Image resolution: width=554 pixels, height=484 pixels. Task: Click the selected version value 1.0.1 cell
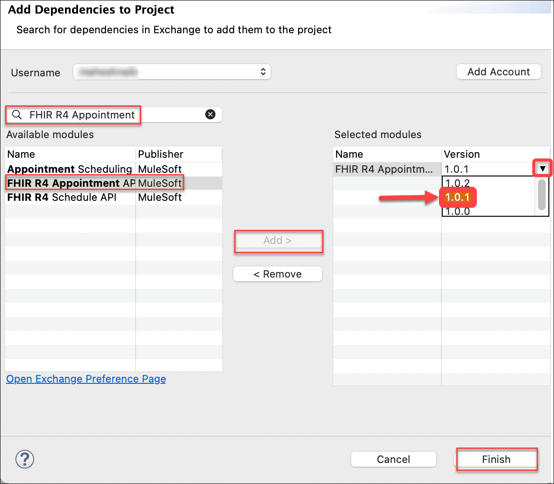click(488, 169)
